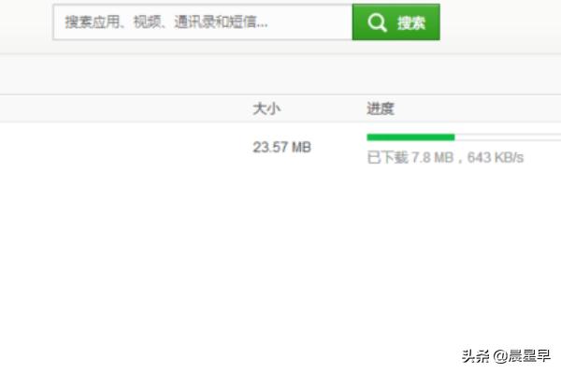The image size is (561, 374).
Task: Click the 搜索 text label on the green button
Action: point(411,22)
